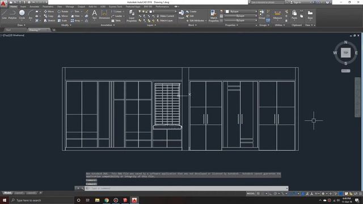Switch to the Model layout tab
Image resolution: width=363 pixels, height=204 pixels.
coord(7,193)
